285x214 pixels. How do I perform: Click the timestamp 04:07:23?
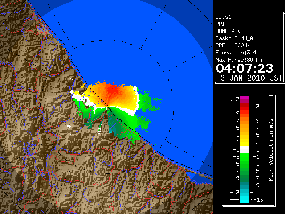(244, 68)
